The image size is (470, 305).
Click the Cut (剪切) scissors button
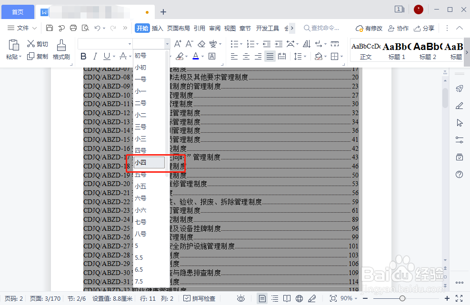38,44
